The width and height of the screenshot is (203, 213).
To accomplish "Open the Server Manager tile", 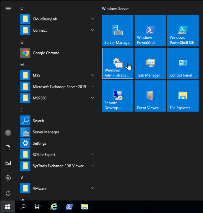I will click(118, 31).
